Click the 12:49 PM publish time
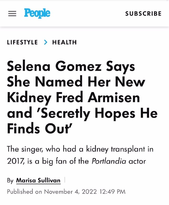 (112, 192)
